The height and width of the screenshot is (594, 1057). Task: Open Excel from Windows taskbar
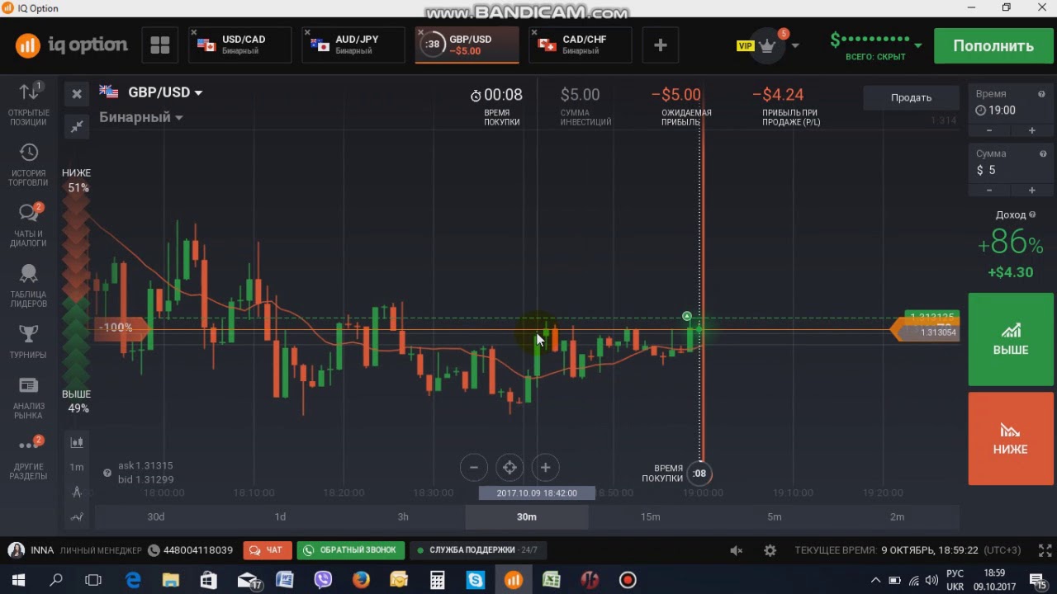coord(552,580)
